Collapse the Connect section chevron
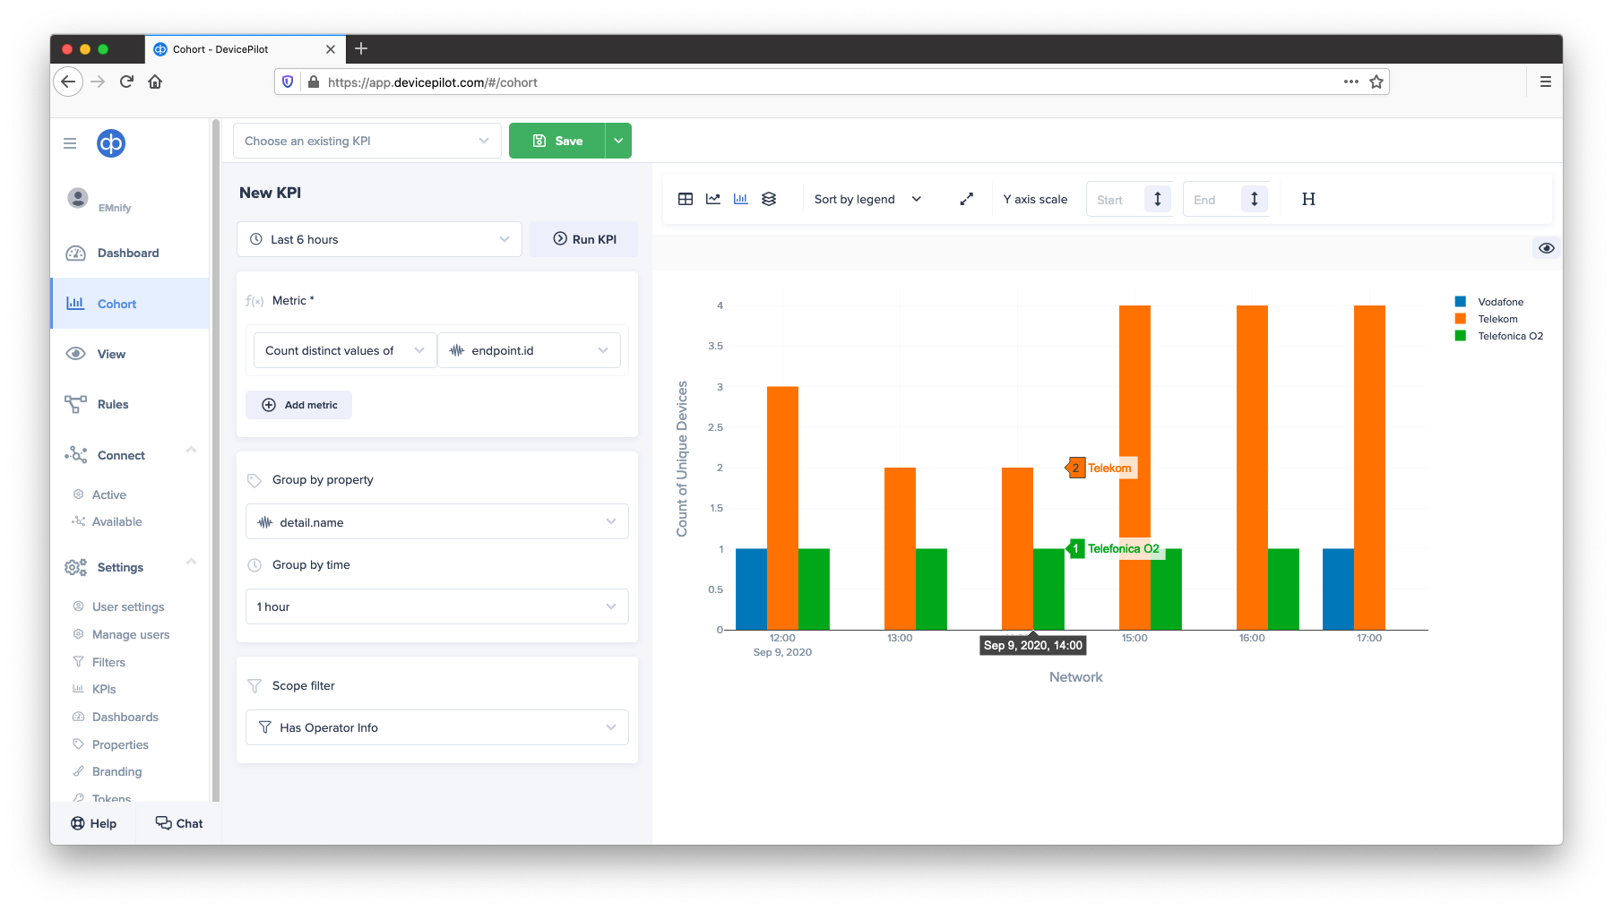This screenshot has width=1613, height=911. (191, 450)
